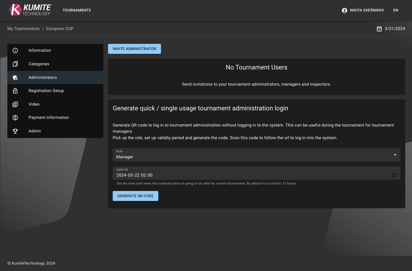Open the date picker icon in Valid till field

[x=394, y=175]
